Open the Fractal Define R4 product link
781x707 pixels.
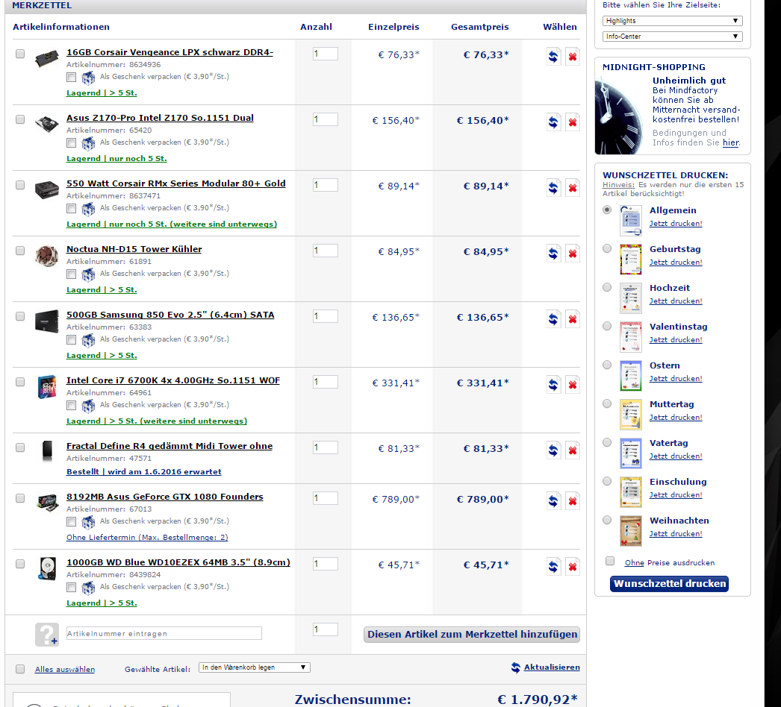169,446
